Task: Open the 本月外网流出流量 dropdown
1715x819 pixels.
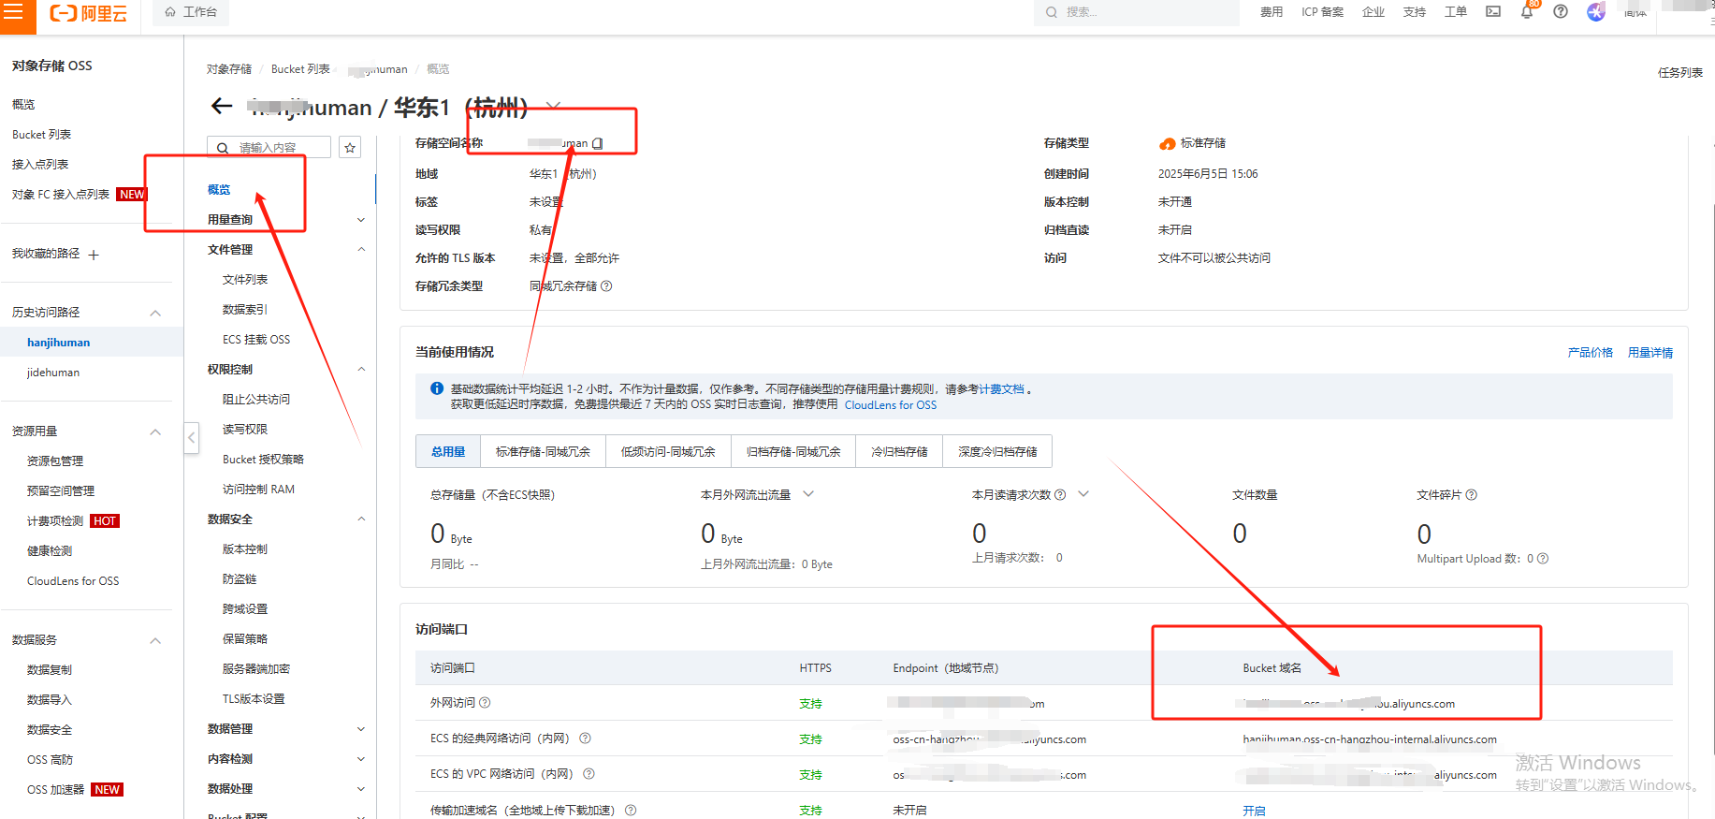Action: pos(808,494)
